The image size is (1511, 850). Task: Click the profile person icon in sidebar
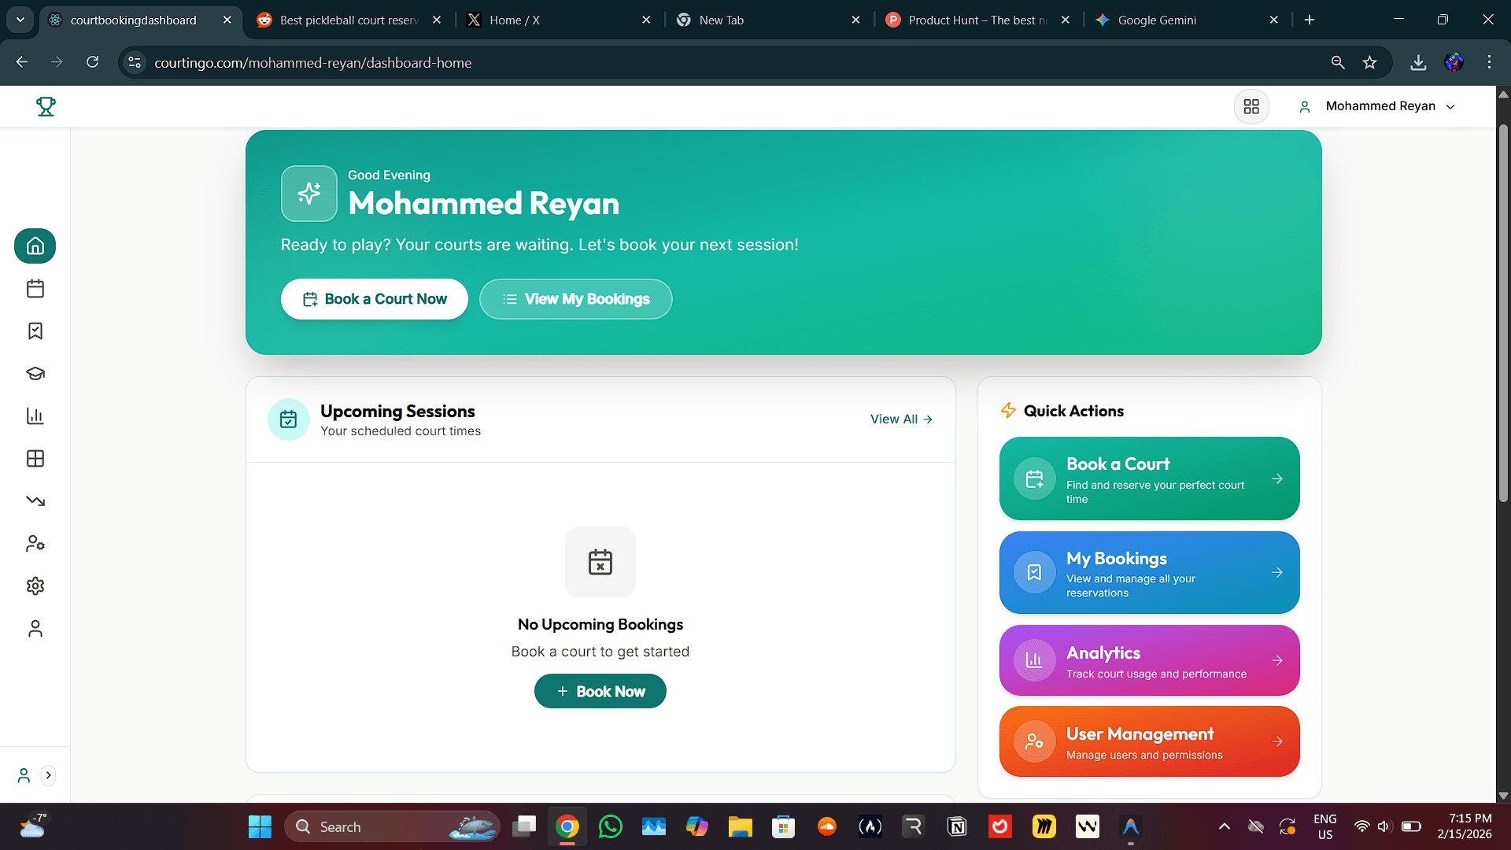click(x=35, y=629)
